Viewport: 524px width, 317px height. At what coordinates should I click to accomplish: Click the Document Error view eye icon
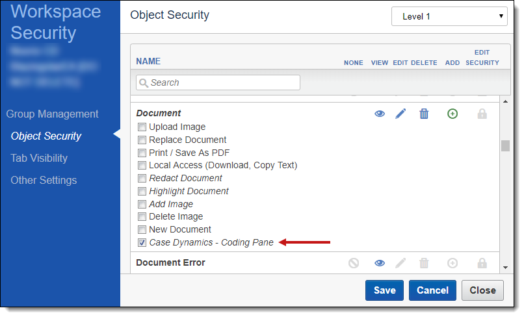pyautogui.click(x=380, y=263)
